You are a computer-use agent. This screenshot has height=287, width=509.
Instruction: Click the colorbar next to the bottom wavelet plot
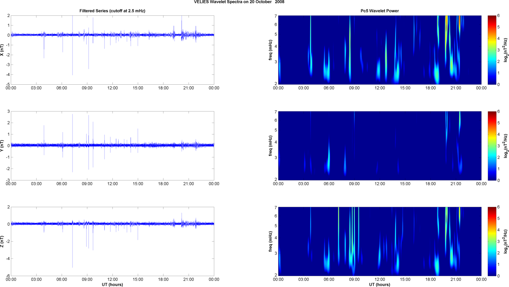coord(492,241)
